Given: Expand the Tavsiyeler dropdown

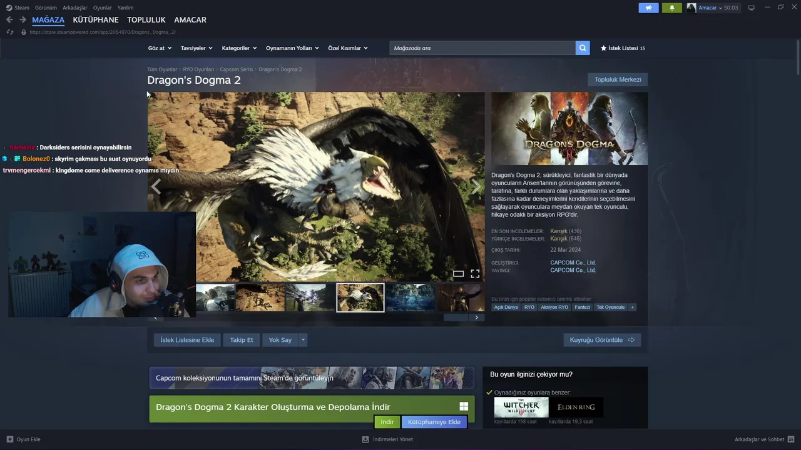Looking at the screenshot, I should coord(196,48).
